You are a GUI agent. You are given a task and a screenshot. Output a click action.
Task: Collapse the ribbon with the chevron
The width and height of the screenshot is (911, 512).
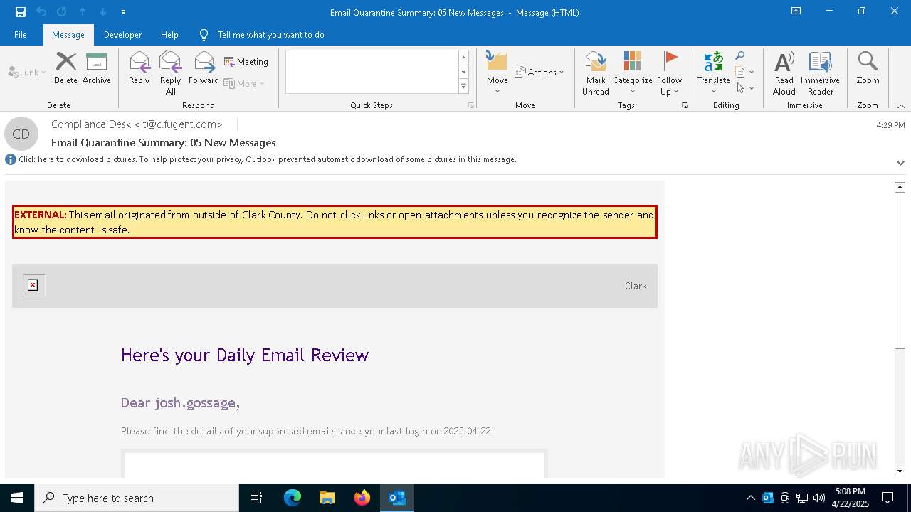901,106
